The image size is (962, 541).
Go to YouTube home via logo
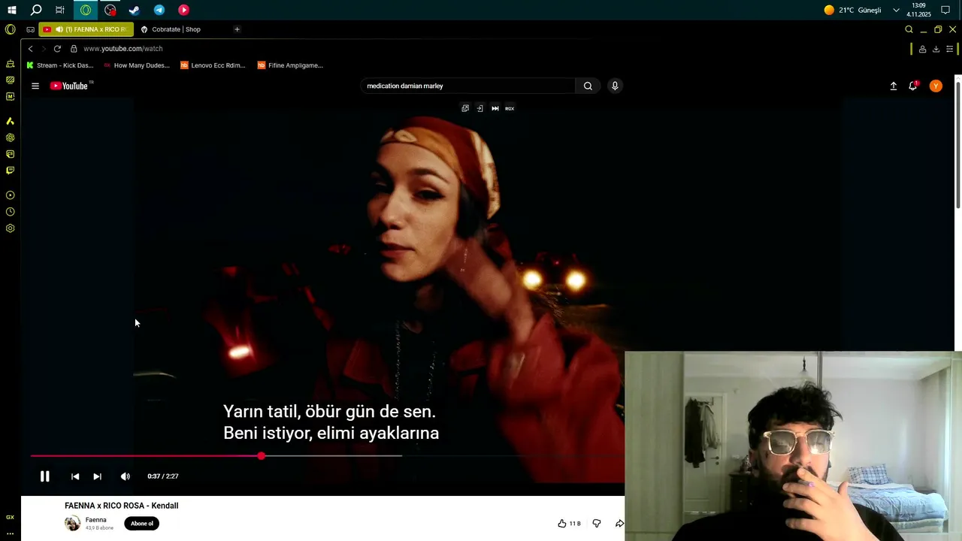[69, 86]
